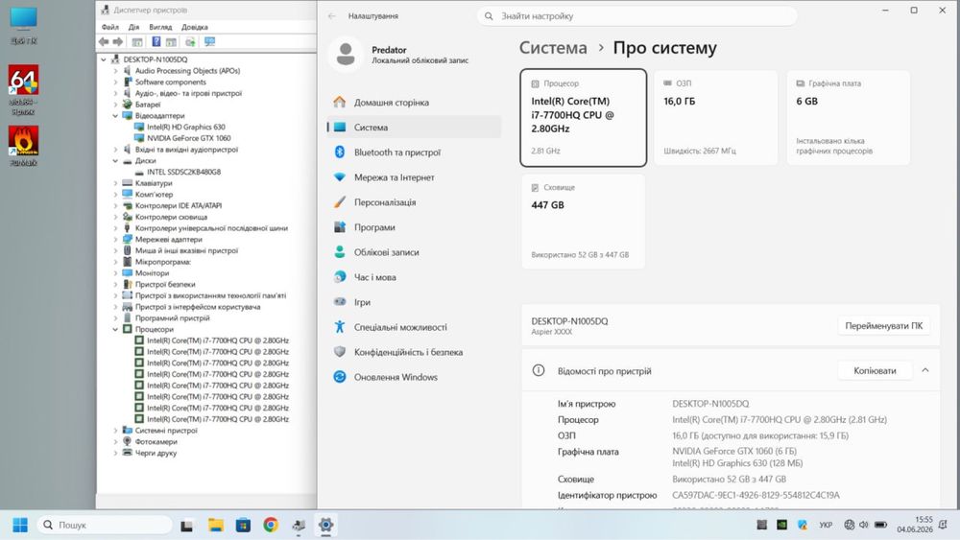This screenshot has width=960, height=540.
Task: Select Intel(R) HD Graphics 630 device
Action: tap(186, 128)
